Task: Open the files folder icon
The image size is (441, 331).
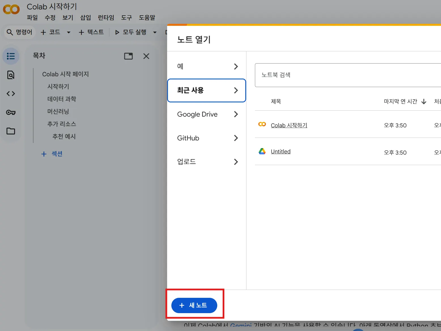Action: [11, 131]
